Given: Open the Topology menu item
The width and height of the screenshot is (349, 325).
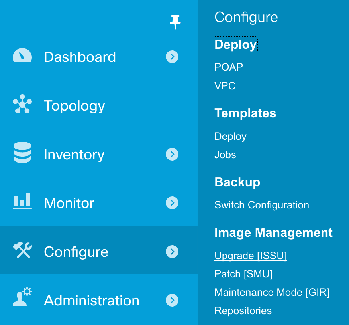Looking at the screenshot, I should tap(75, 106).
